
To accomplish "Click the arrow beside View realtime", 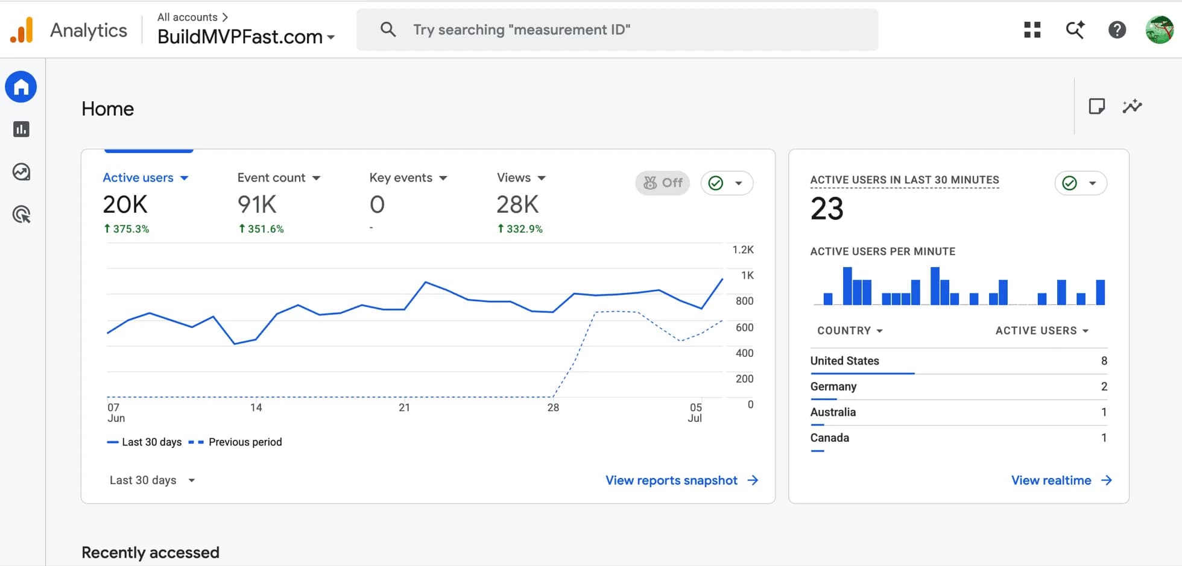I will tap(1107, 480).
